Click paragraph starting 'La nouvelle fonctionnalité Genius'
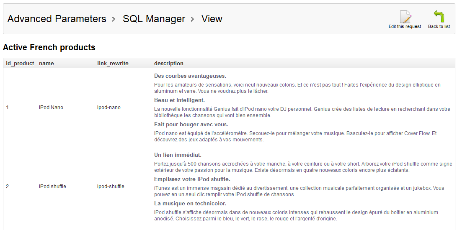The height and width of the screenshot is (230, 457). tap(302, 112)
